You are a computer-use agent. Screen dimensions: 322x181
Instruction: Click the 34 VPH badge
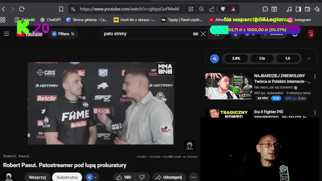coord(263,98)
